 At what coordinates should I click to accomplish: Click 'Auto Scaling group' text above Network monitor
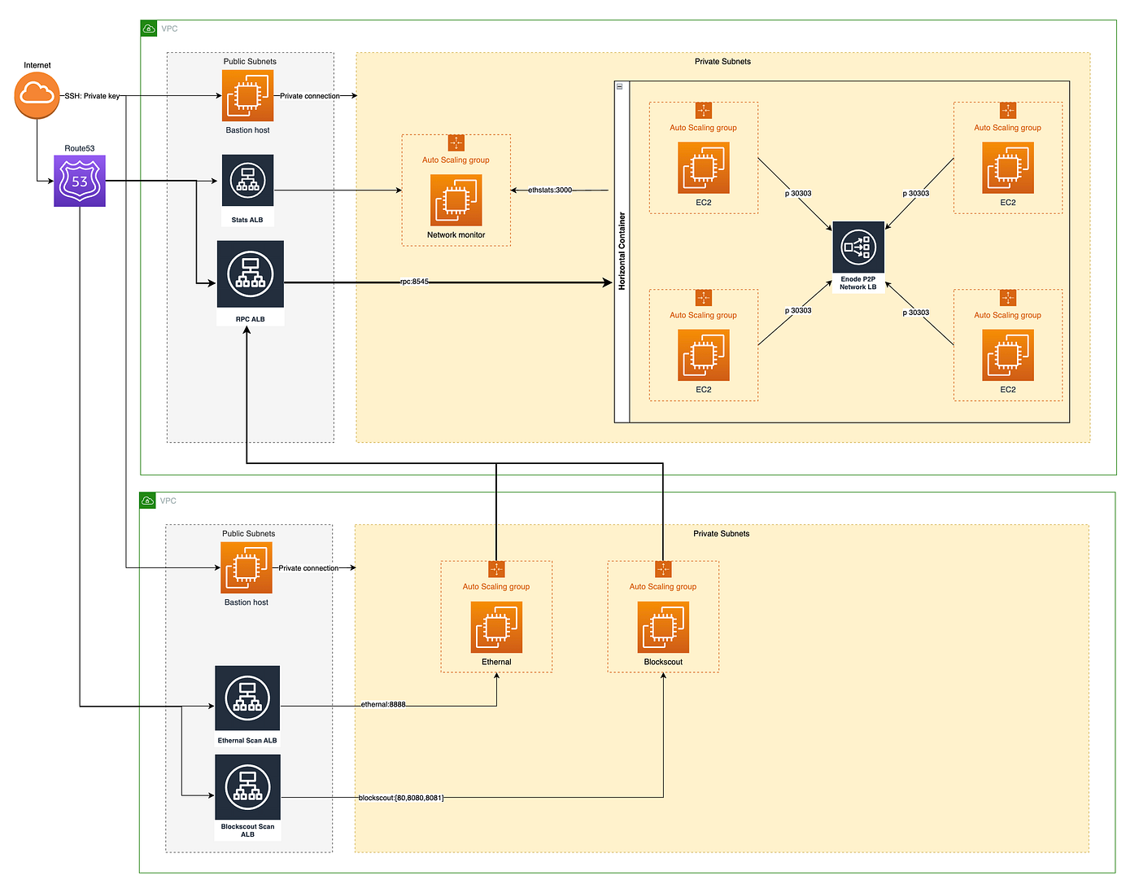(456, 160)
